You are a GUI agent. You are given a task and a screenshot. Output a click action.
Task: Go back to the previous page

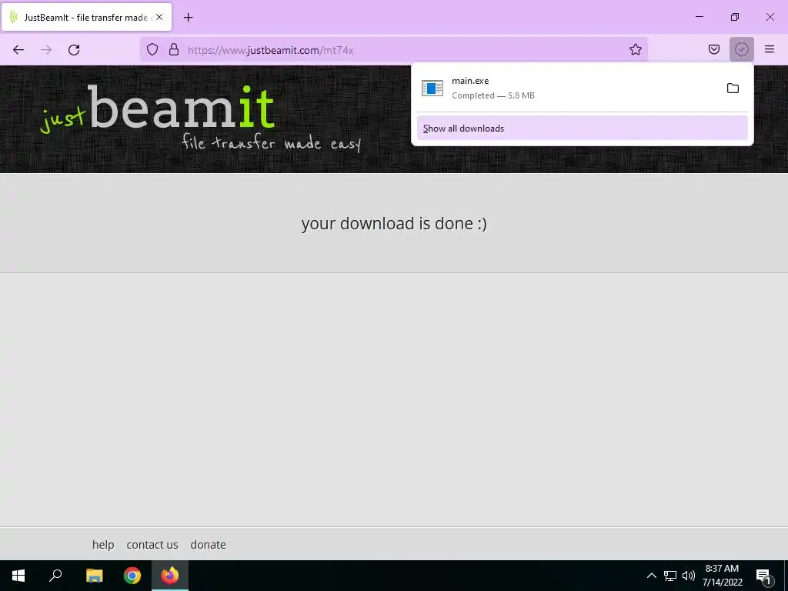pos(18,50)
